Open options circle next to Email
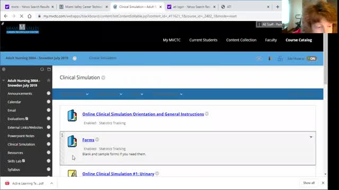The height and width of the screenshot is (190, 339). pyautogui.click(x=49, y=110)
